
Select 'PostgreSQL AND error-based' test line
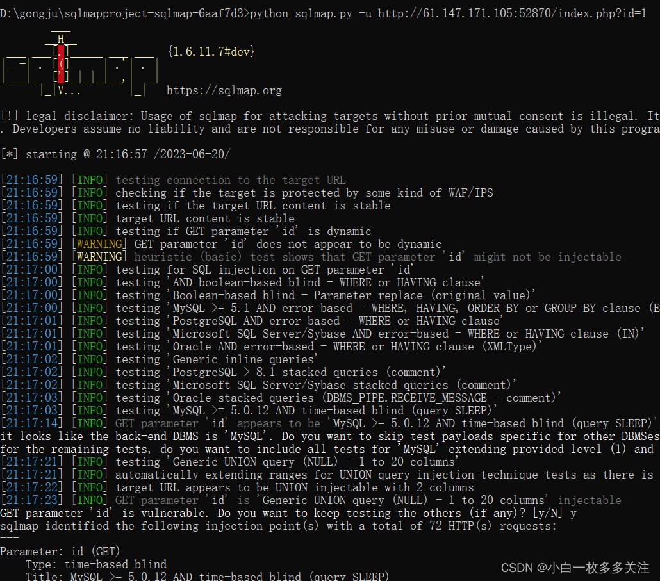(x=252, y=321)
